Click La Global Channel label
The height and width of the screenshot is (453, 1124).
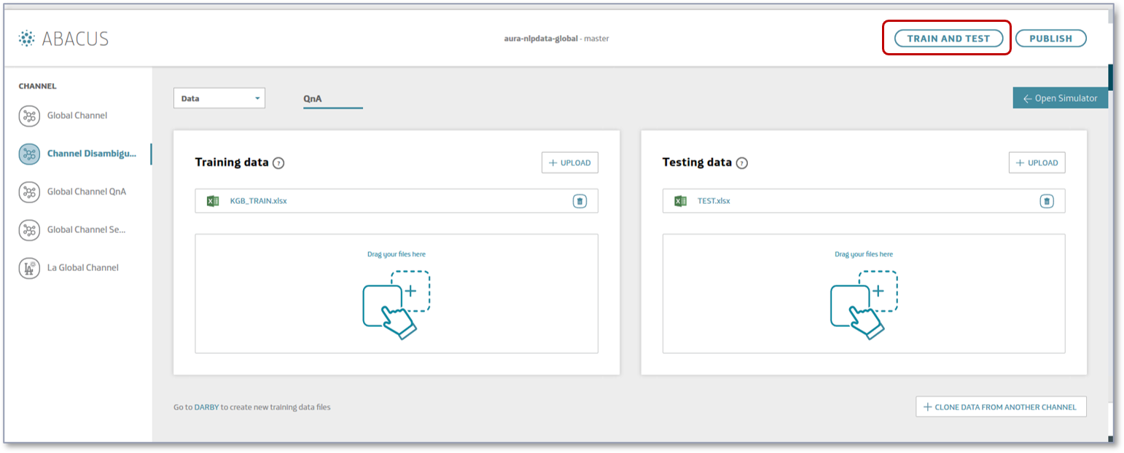[83, 267]
